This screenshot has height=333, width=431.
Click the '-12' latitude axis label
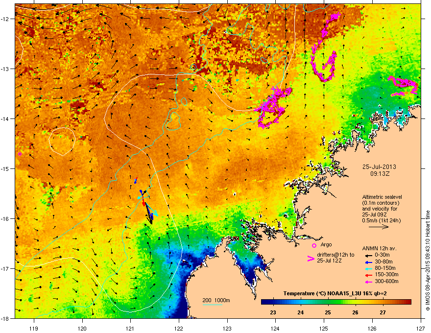point(5,19)
